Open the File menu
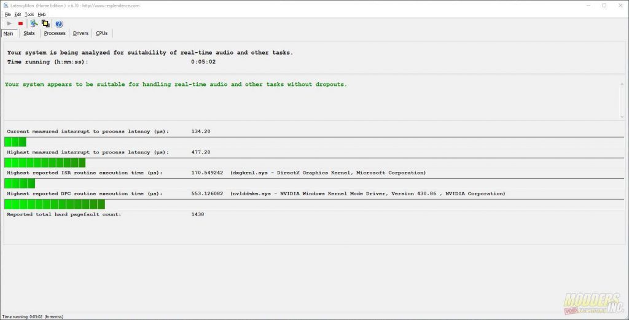The height and width of the screenshot is (320, 629). [7, 15]
